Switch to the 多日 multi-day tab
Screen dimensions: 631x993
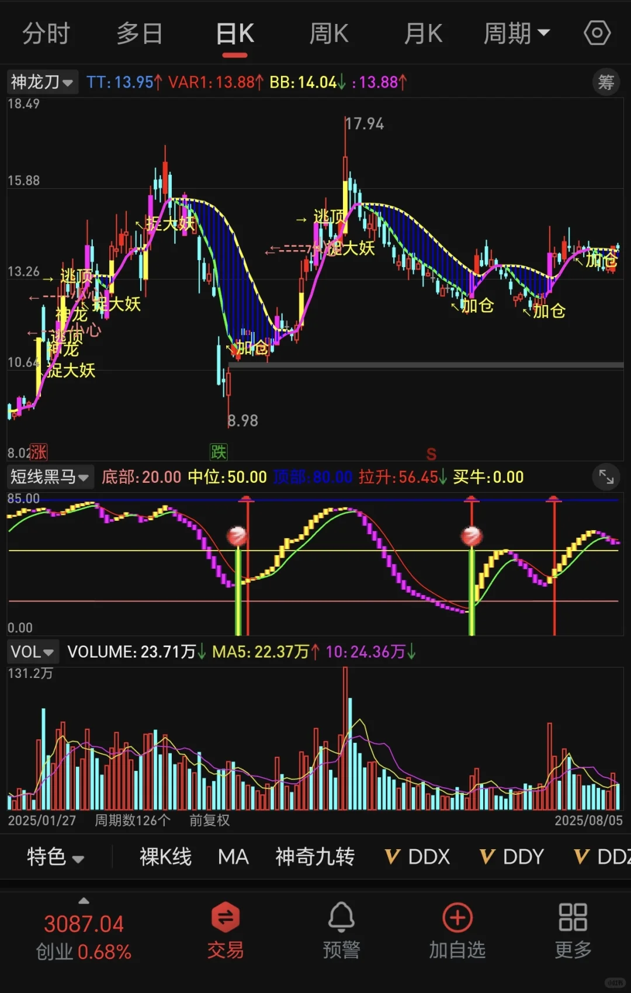139,33
